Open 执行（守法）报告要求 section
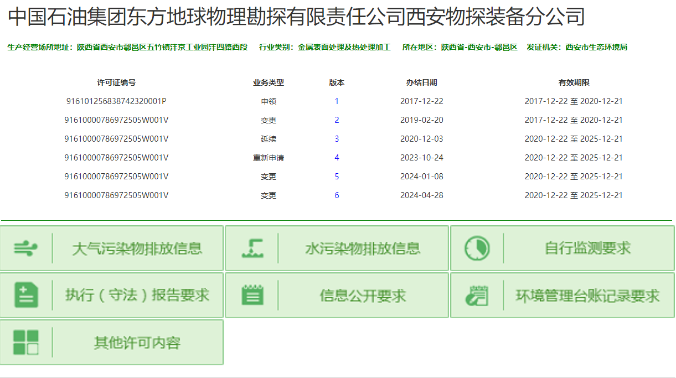Viewport: 676px width, 378px height. point(112,296)
